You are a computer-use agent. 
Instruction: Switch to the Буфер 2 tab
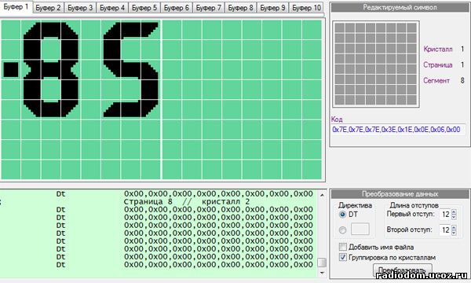click(x=48, y=8)
